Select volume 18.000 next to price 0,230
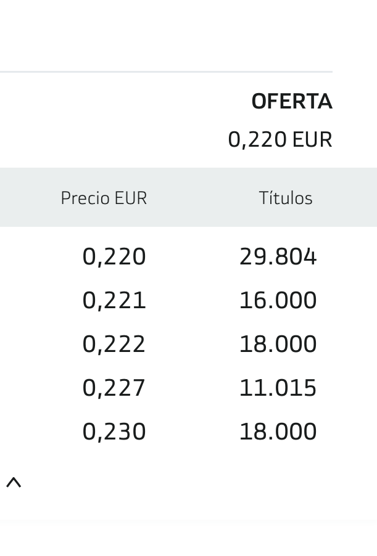 tap(278, 431)
